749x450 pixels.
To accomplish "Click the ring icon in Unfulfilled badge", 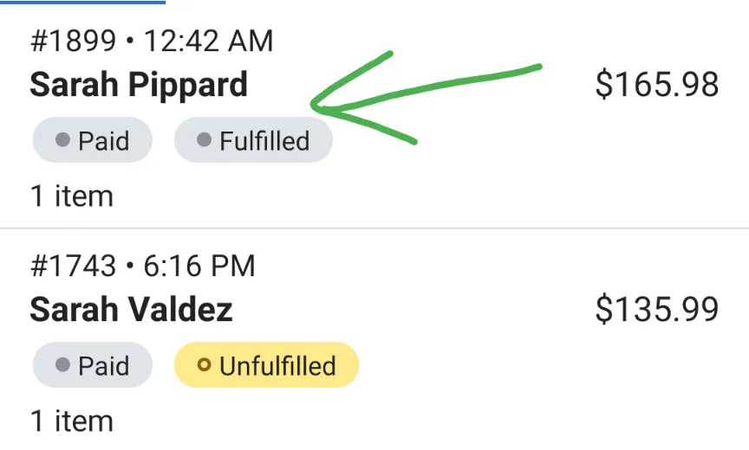I will click(x=204, y=365).
